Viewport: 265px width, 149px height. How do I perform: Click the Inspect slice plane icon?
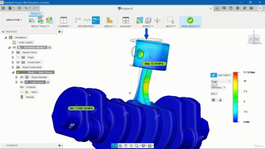click(x=148, y=20)
